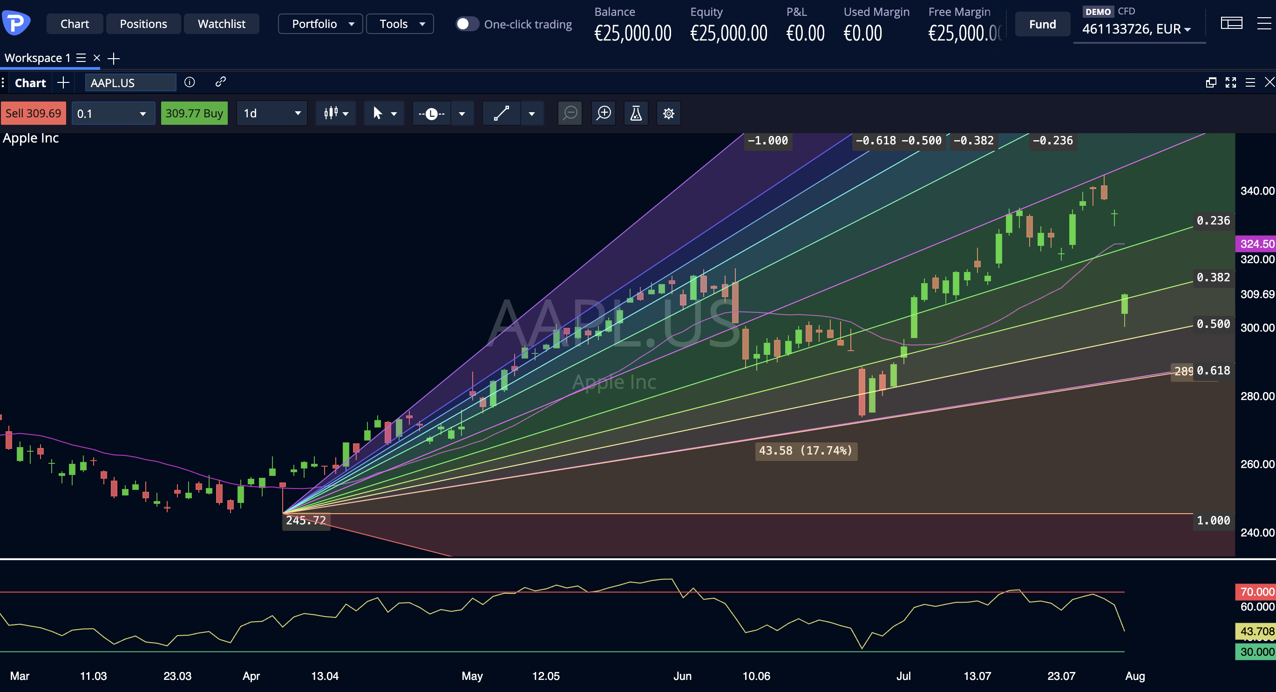This screenshot has height=692, width=1276.
Task: Open chart settings gear icon
Action: [668, 114]
